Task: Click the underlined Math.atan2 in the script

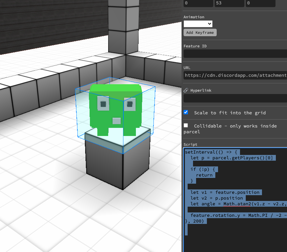Action: point(237,204)
